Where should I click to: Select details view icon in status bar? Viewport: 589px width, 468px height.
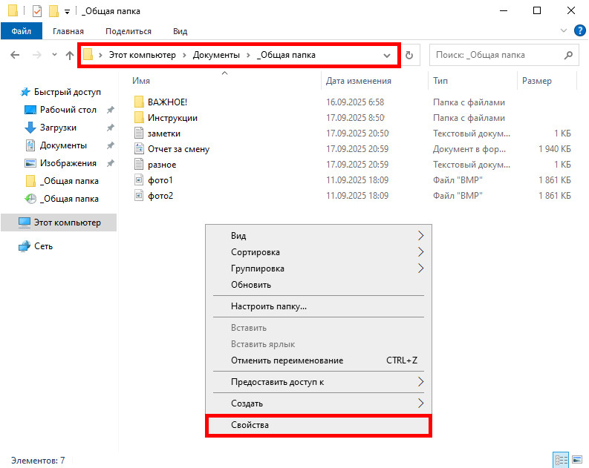(x=562, y=460)
